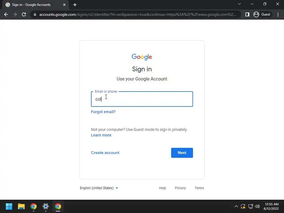Viewport: 284px width, 213px height.
Task: Open the Guest profile avatar
Action: click(x=262, y=14)
